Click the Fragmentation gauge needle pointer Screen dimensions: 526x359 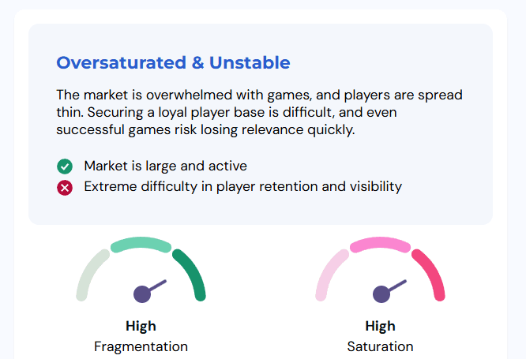tap(158, 286)
